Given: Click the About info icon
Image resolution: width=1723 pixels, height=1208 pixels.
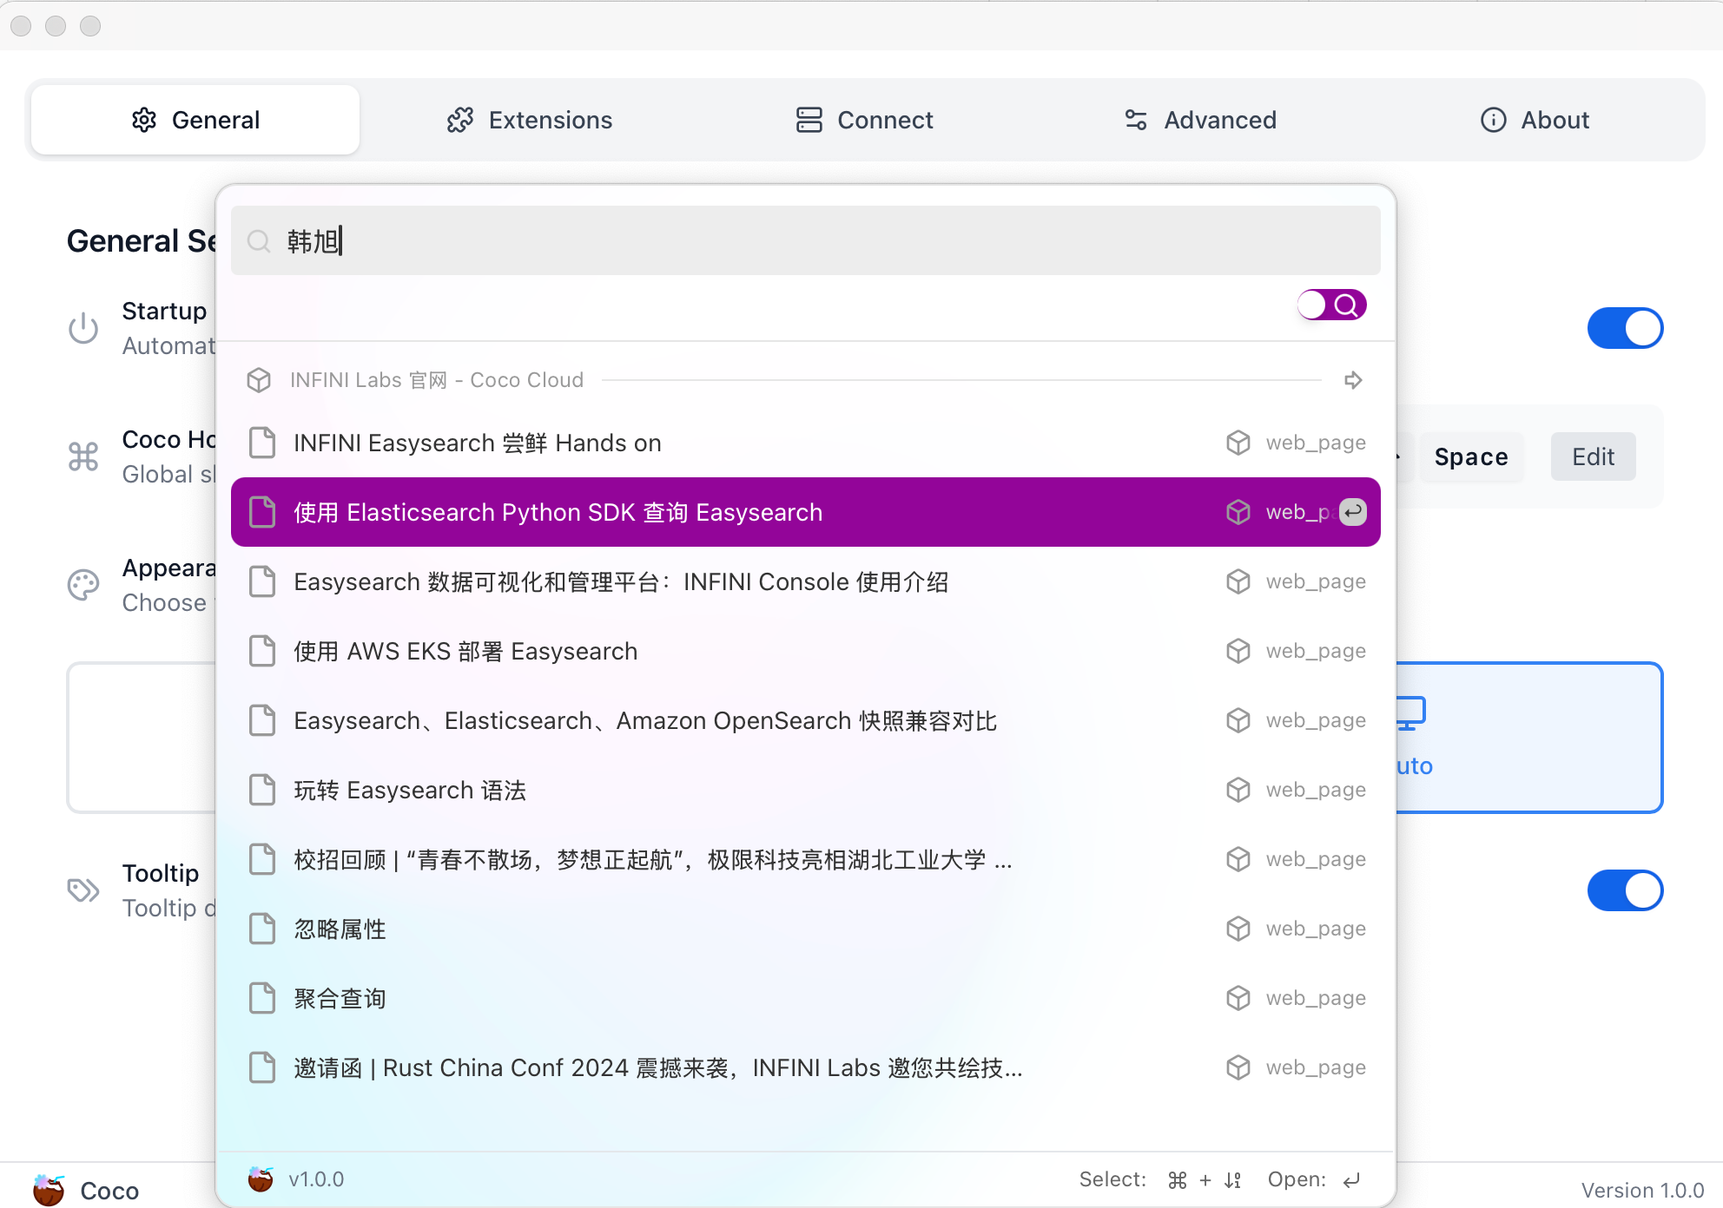Looking at the screenshot, I should (x=1493, y=120).
